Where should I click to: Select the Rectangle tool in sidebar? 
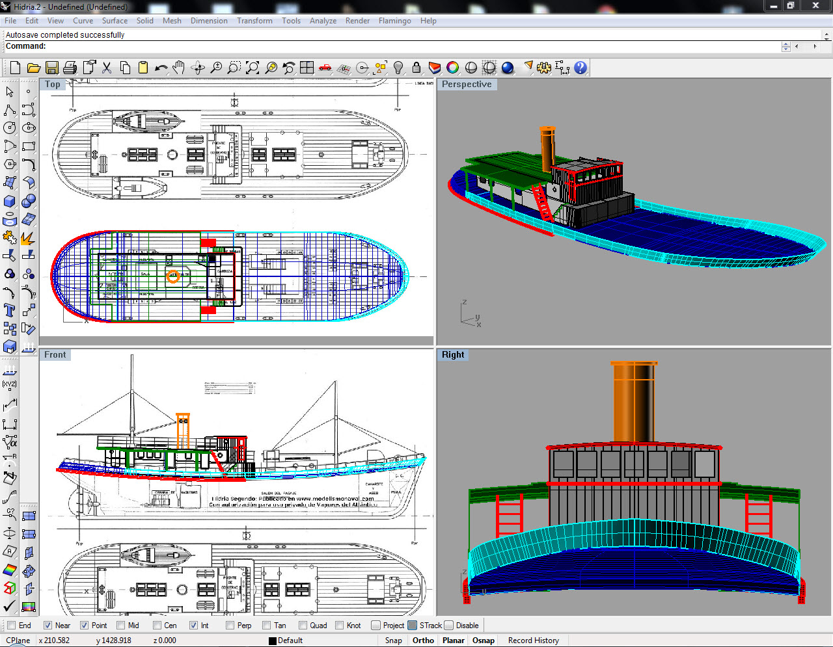coord(29,146)
